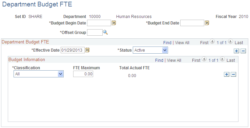Focus the Budget Begin Date field
The height and width of the screenshot is (128, 250).
point(99,23)
